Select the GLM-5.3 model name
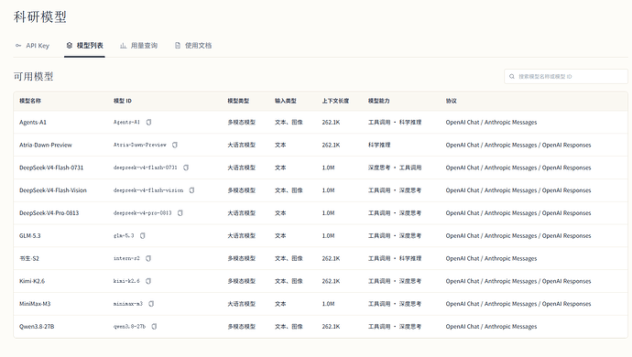The height and width of the screenshot is (357, 632). coord(30,236)
